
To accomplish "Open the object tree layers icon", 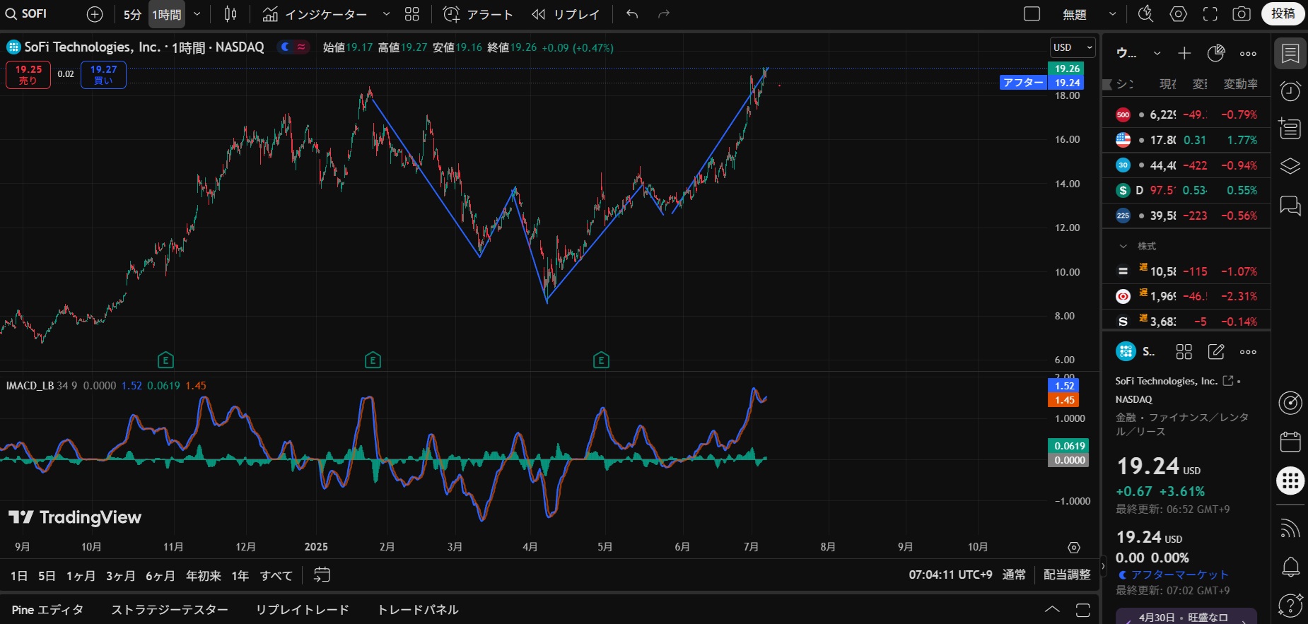I will point(1290,166).
